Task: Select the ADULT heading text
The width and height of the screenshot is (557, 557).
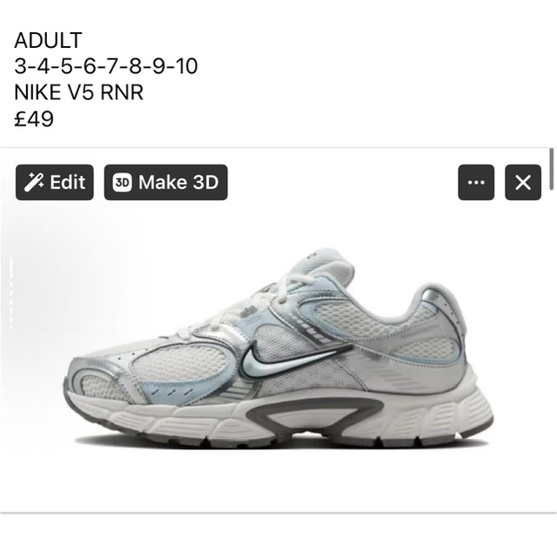Action: pyautogui.click(x=49, y=40)
